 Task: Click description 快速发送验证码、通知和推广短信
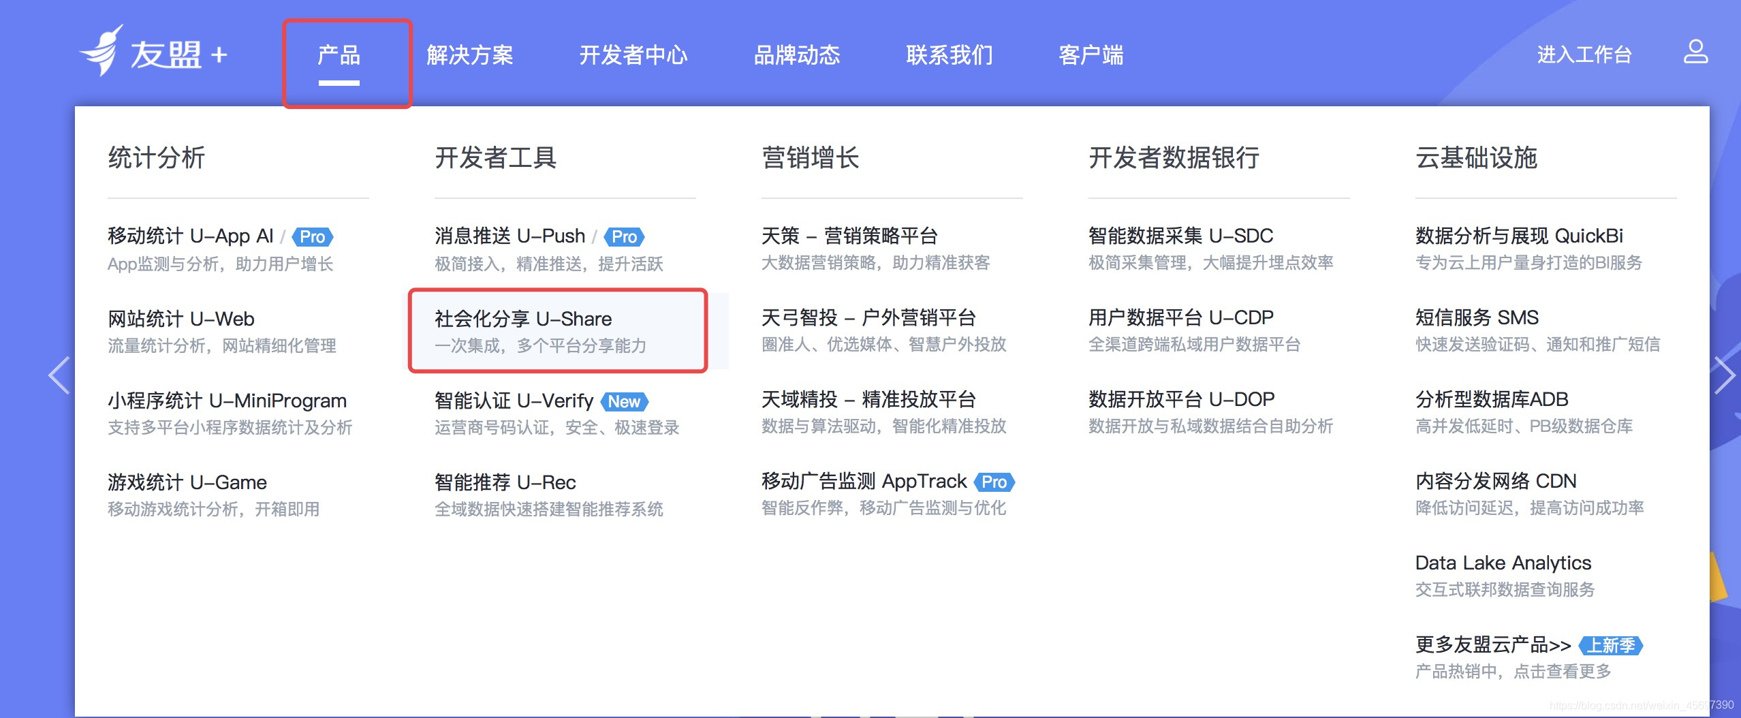1538,344
